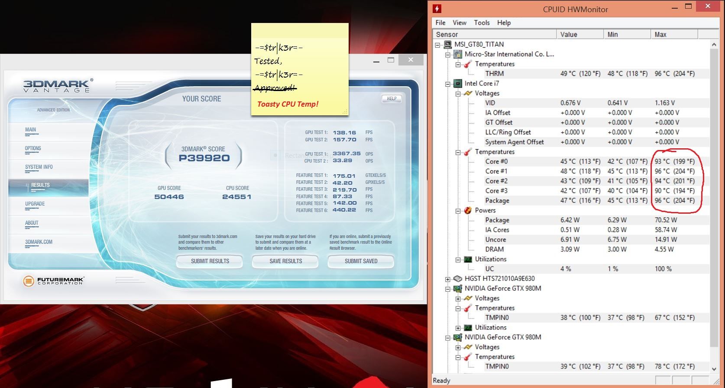The width and height of the screenshot is (725, 388).
Task: Click the Utilizations icon under Intel Core i7
Action: pyautogui.click(x=468, y=259)
